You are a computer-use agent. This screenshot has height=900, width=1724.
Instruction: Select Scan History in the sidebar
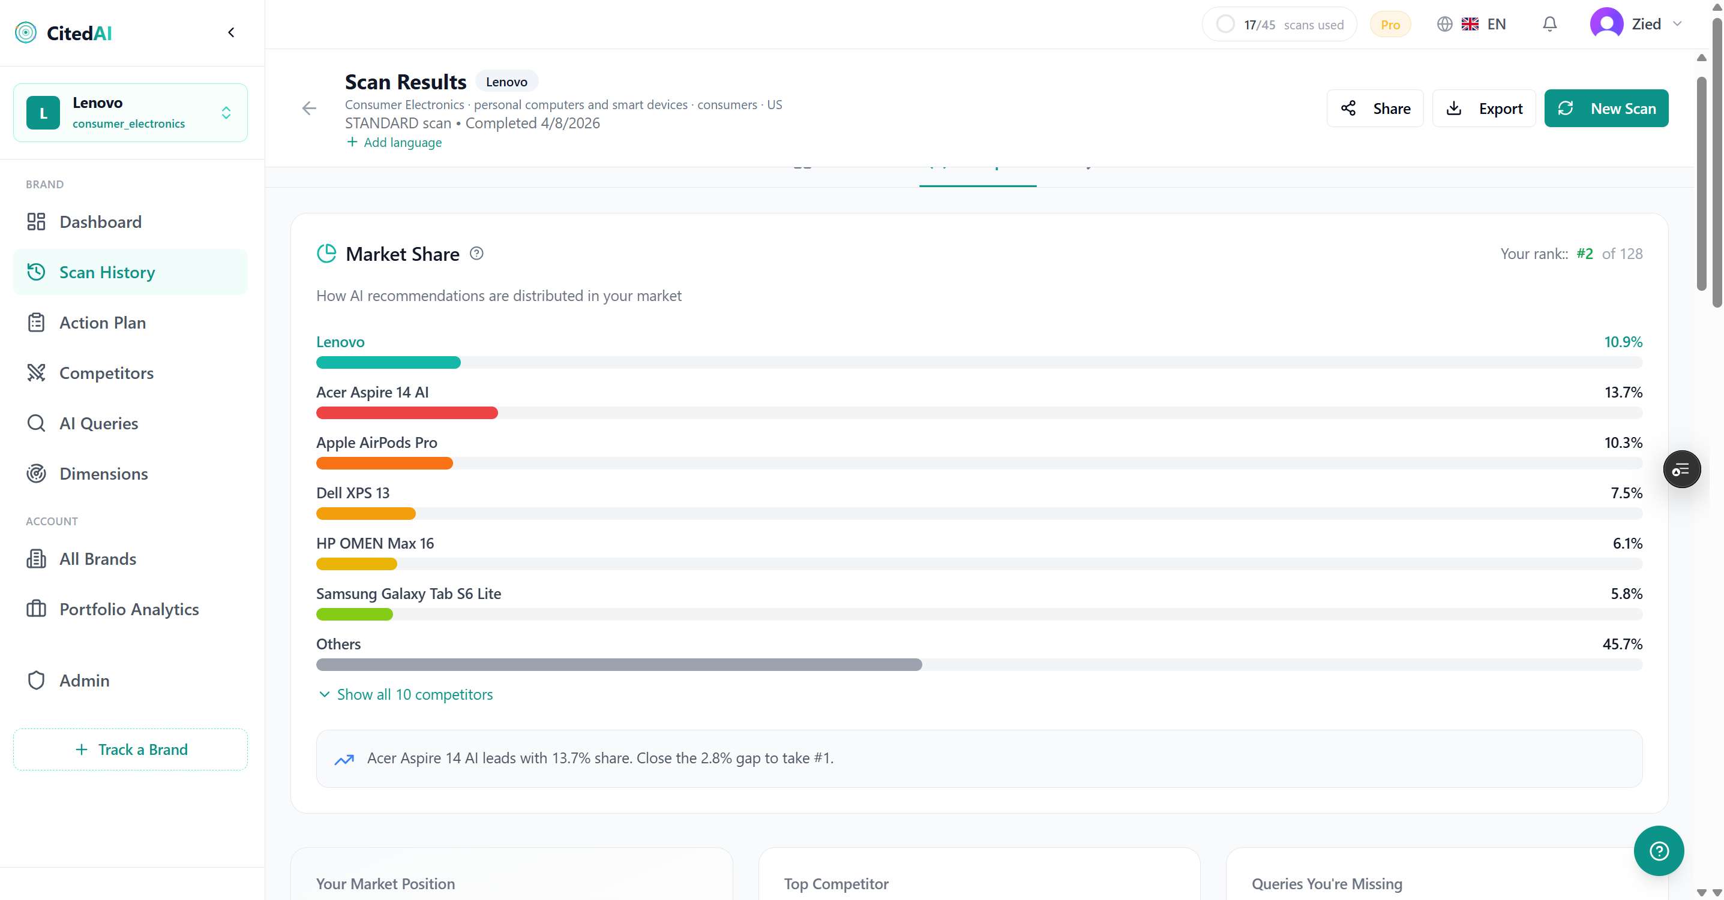pyautogui.click(x=106, y=272)
